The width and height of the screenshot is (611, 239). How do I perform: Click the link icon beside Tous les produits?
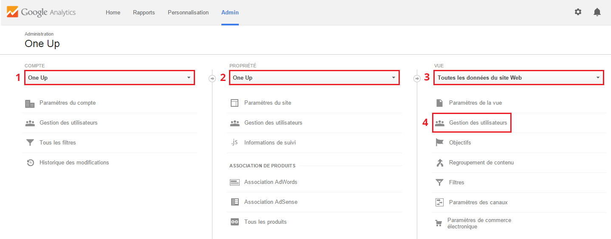235,222
